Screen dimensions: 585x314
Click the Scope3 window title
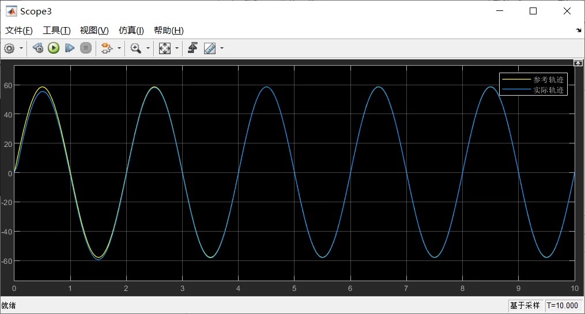coord(36,12)
